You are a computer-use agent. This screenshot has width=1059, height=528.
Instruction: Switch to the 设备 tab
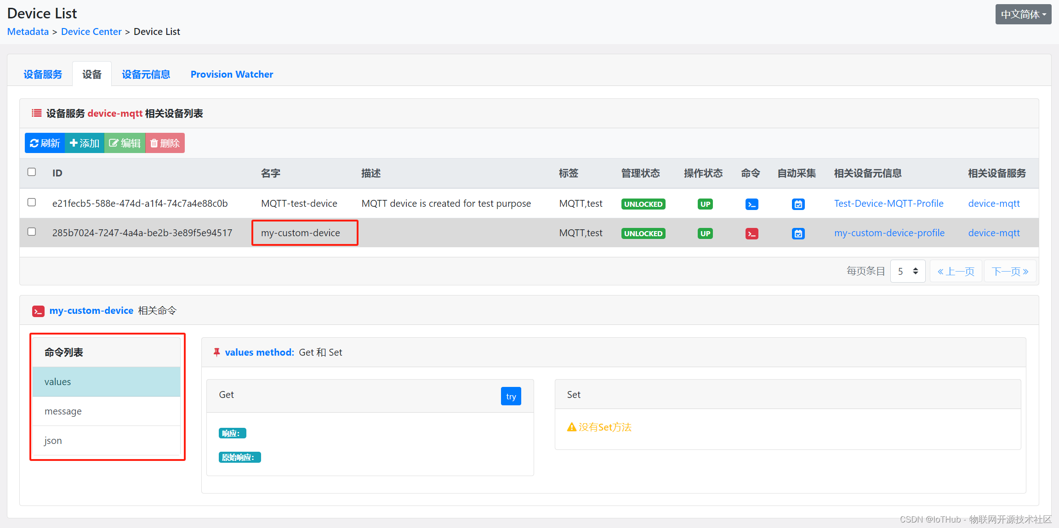point(92,74)
